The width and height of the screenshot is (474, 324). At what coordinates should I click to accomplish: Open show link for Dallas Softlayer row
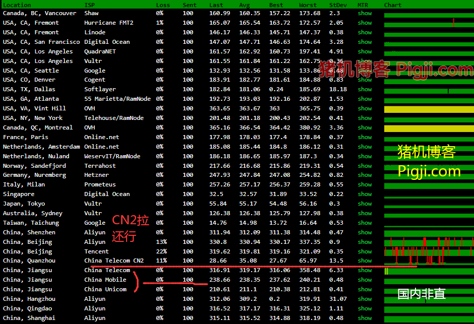click(365, 89)
